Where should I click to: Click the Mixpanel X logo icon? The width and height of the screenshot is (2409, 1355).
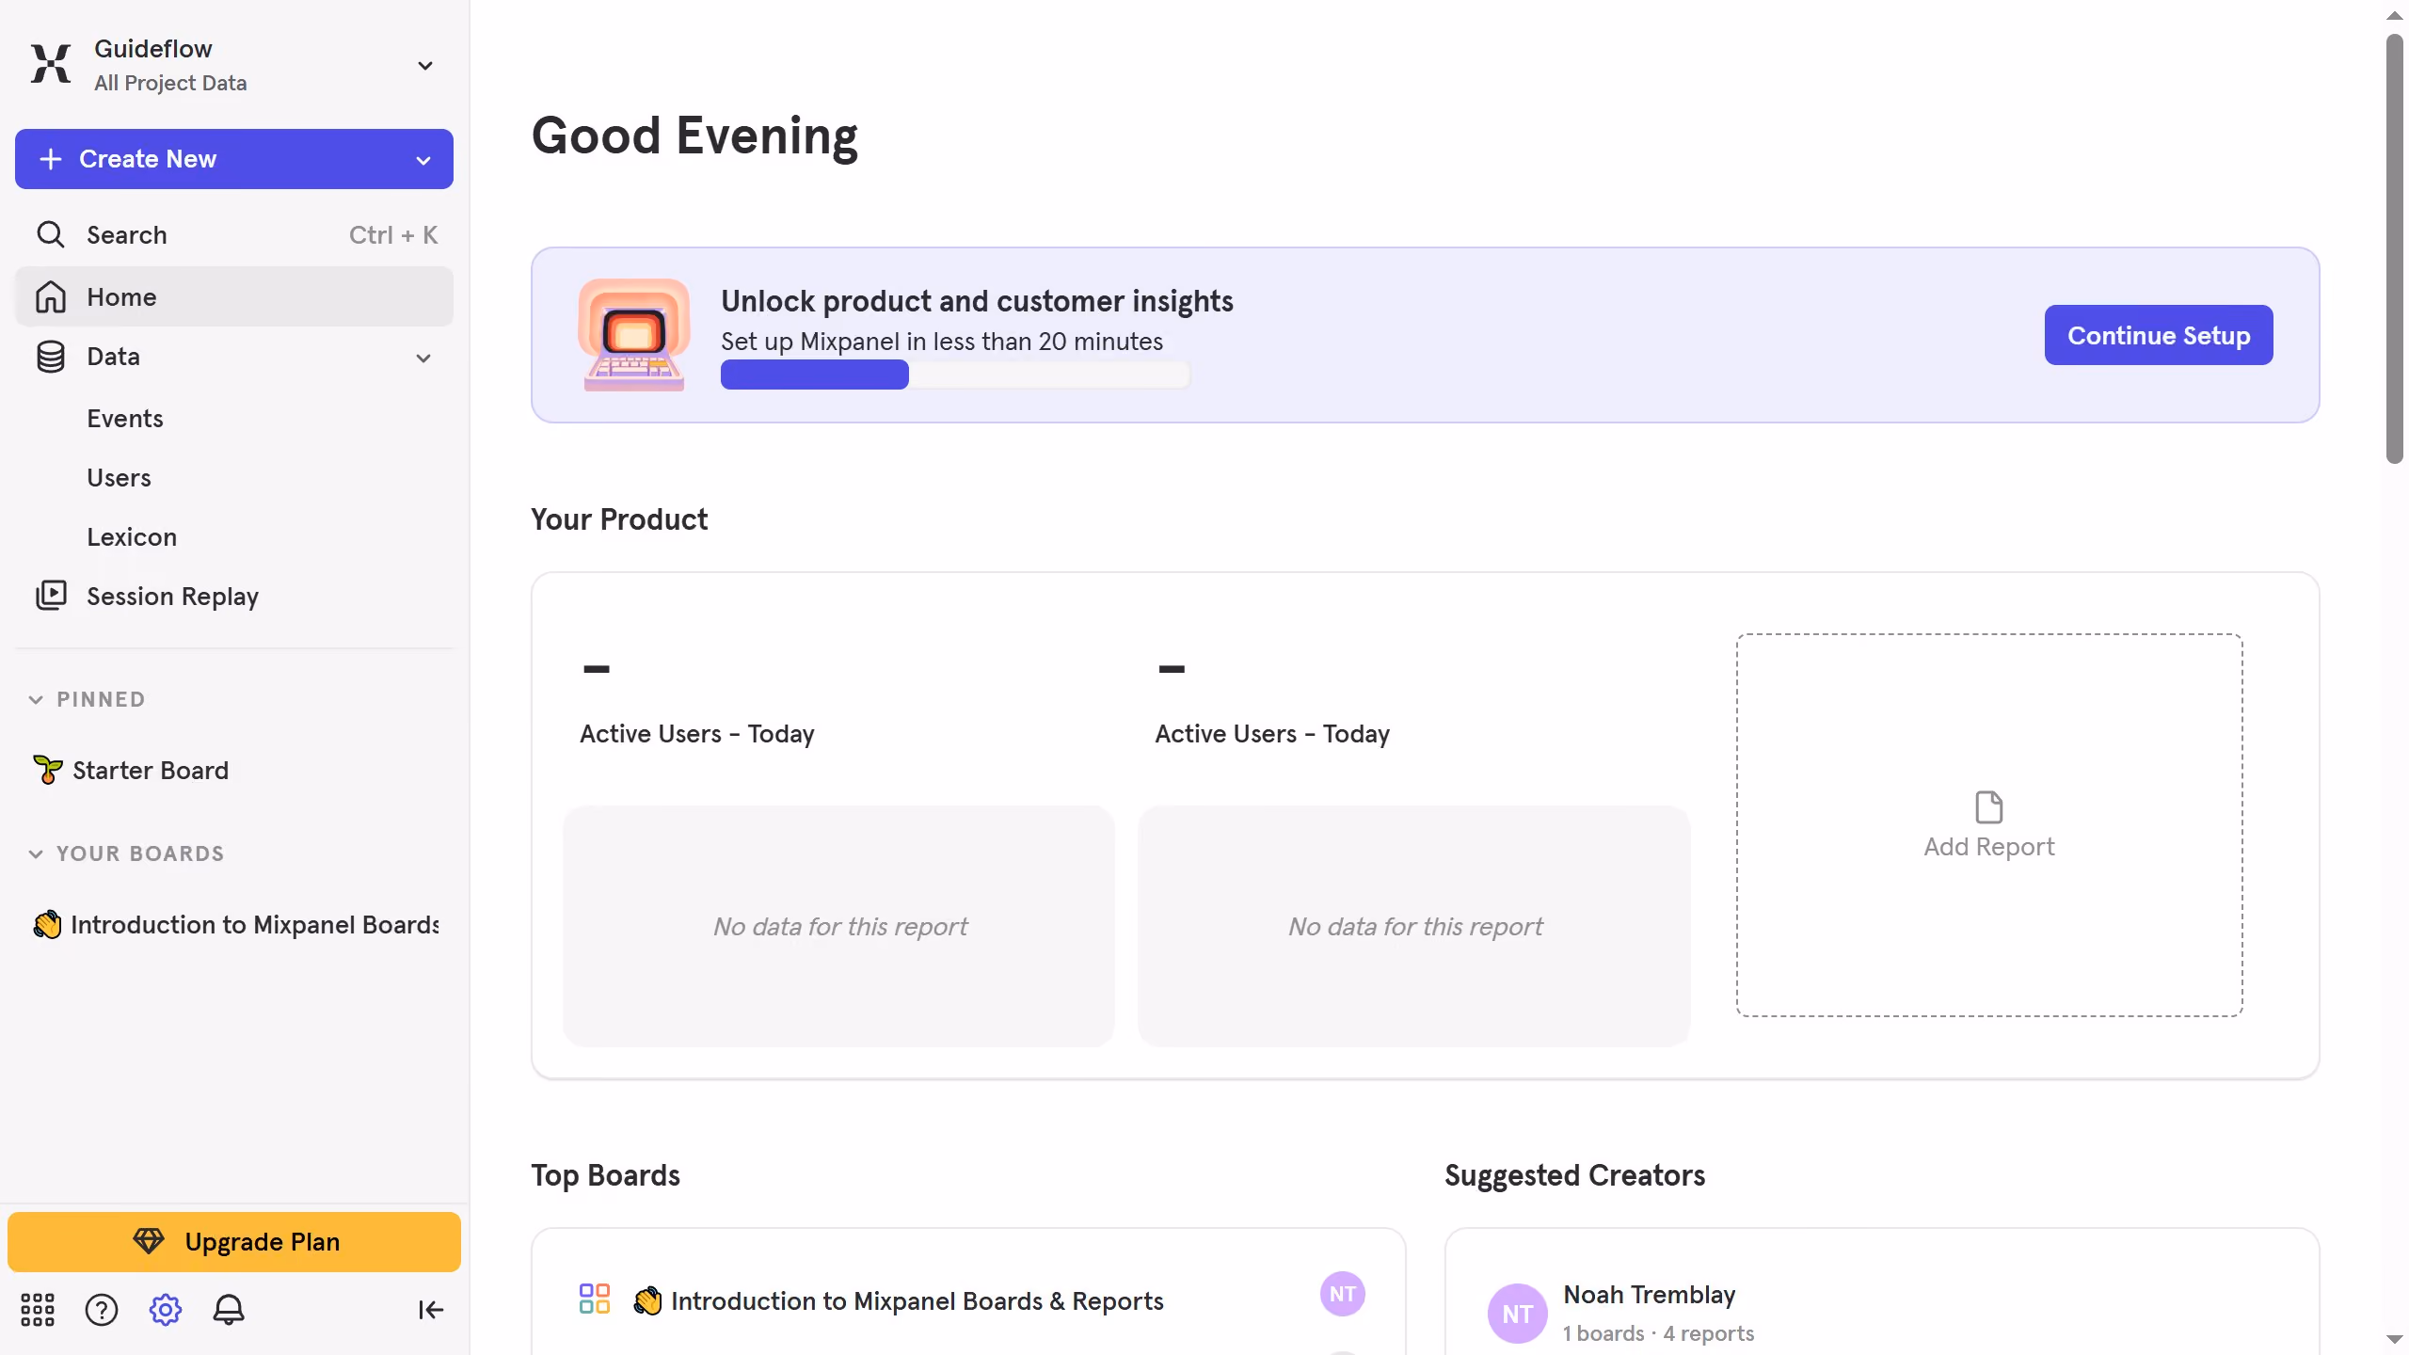[51, 64]
